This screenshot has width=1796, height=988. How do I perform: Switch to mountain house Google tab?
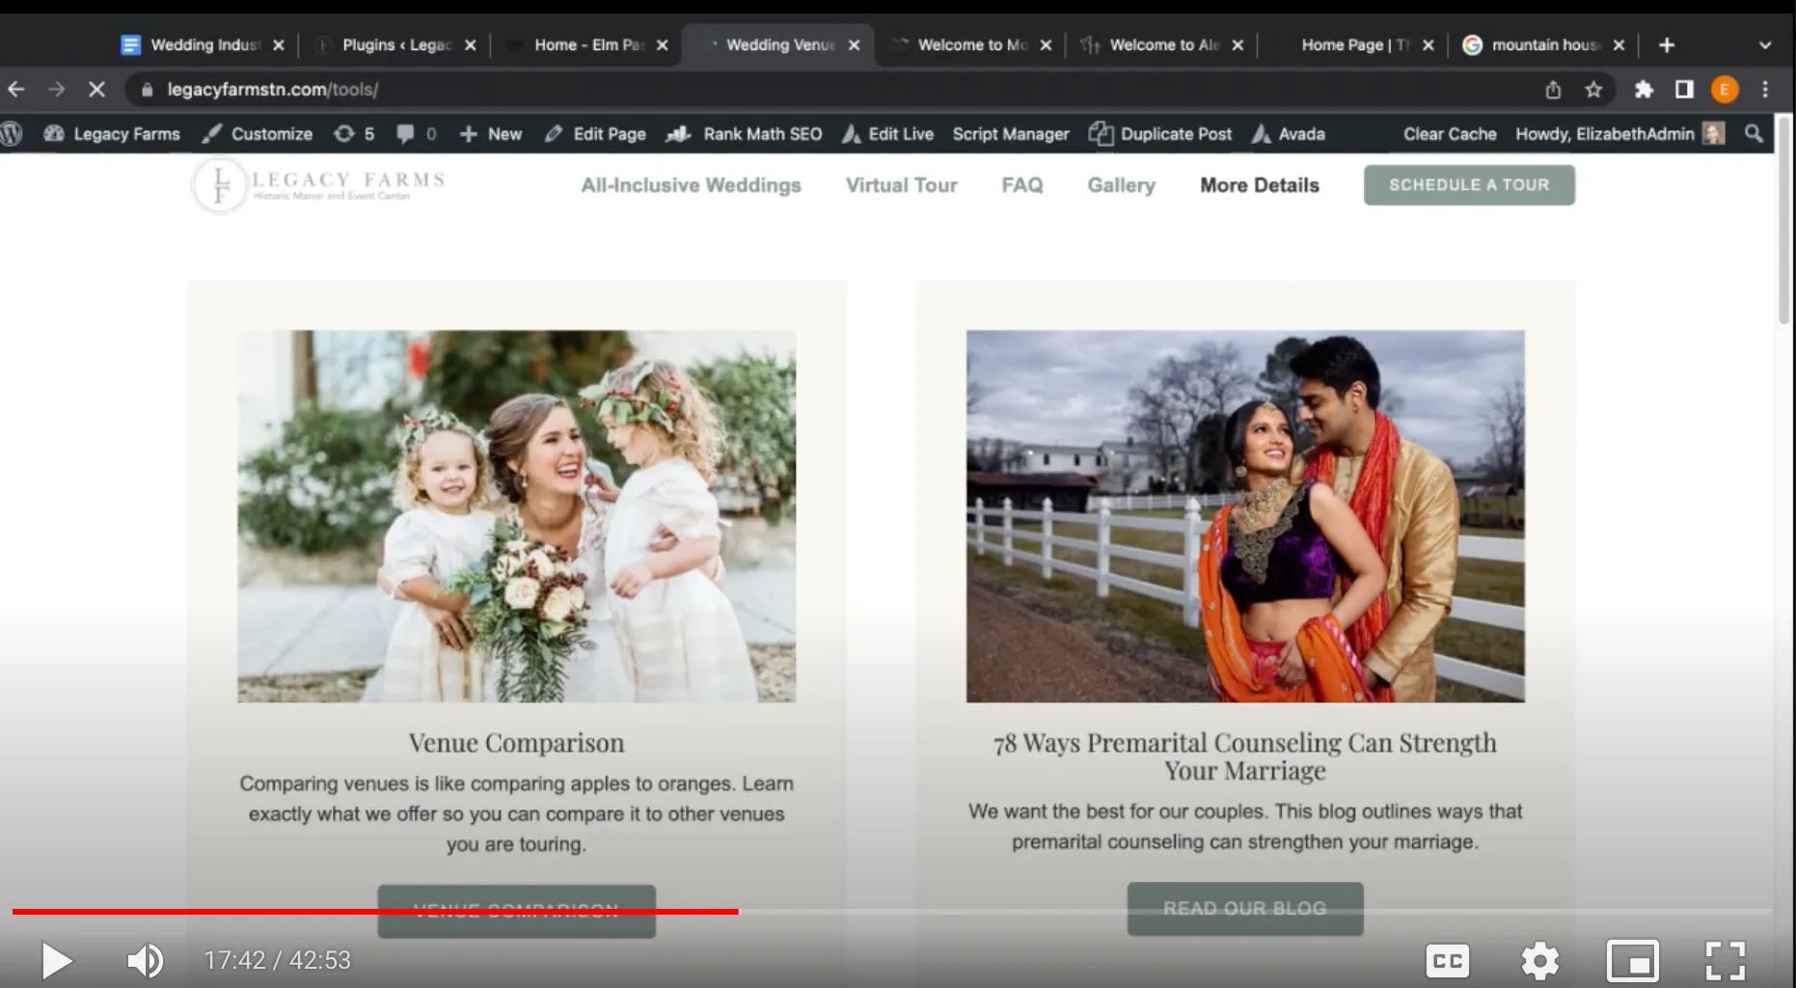(x=1543, y=45)
